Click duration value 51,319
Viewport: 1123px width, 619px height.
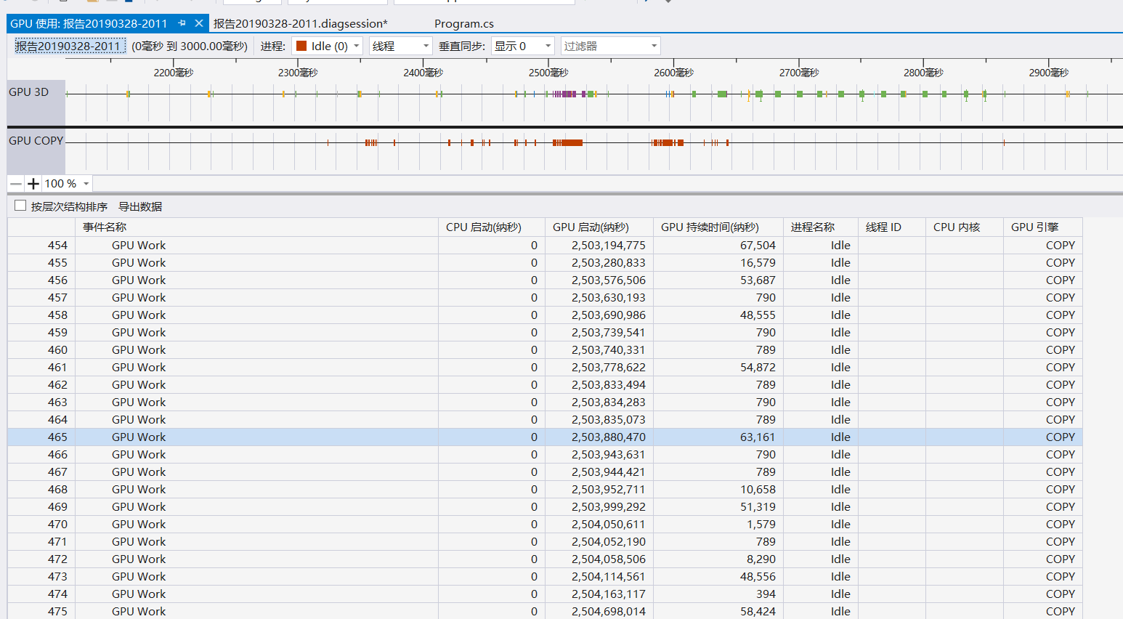coord(758,507)
